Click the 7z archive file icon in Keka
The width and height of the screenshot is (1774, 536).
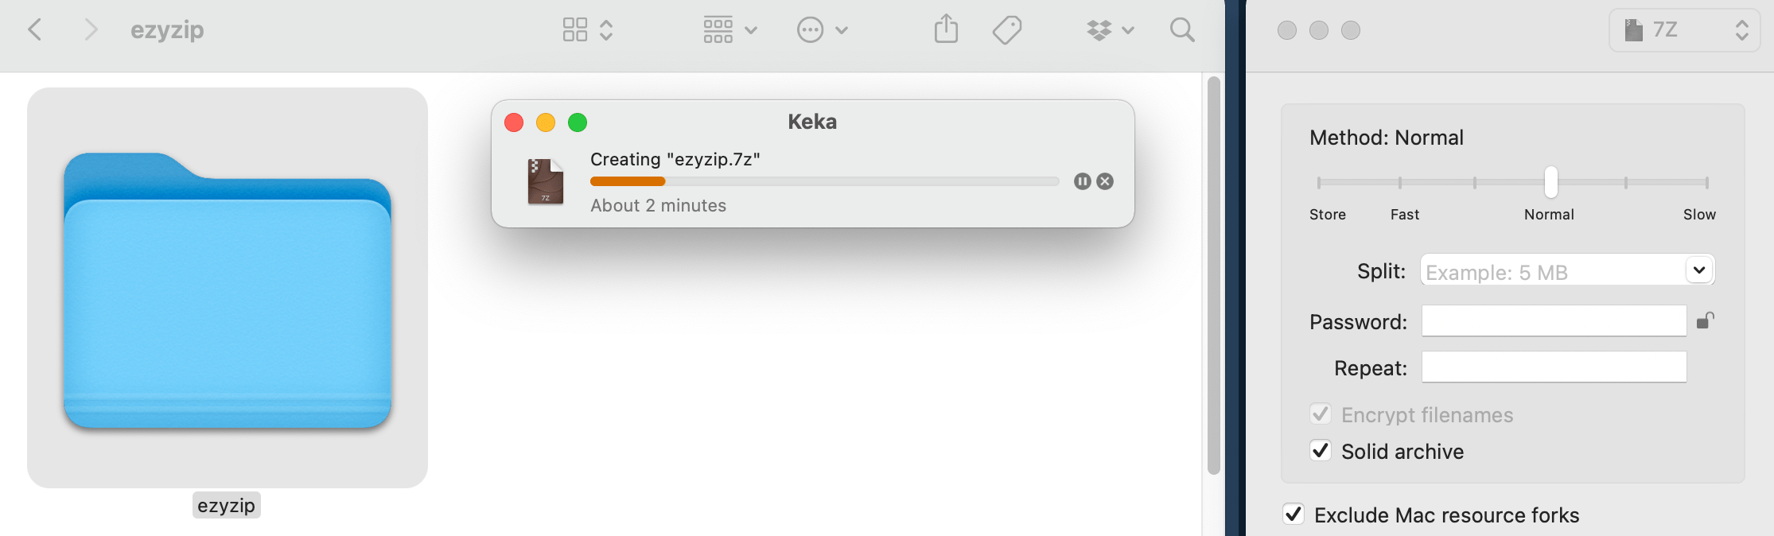tap(546, 181)
